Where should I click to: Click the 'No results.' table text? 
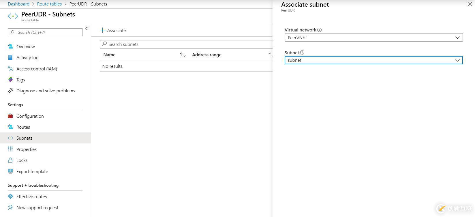tap(113, 66)
